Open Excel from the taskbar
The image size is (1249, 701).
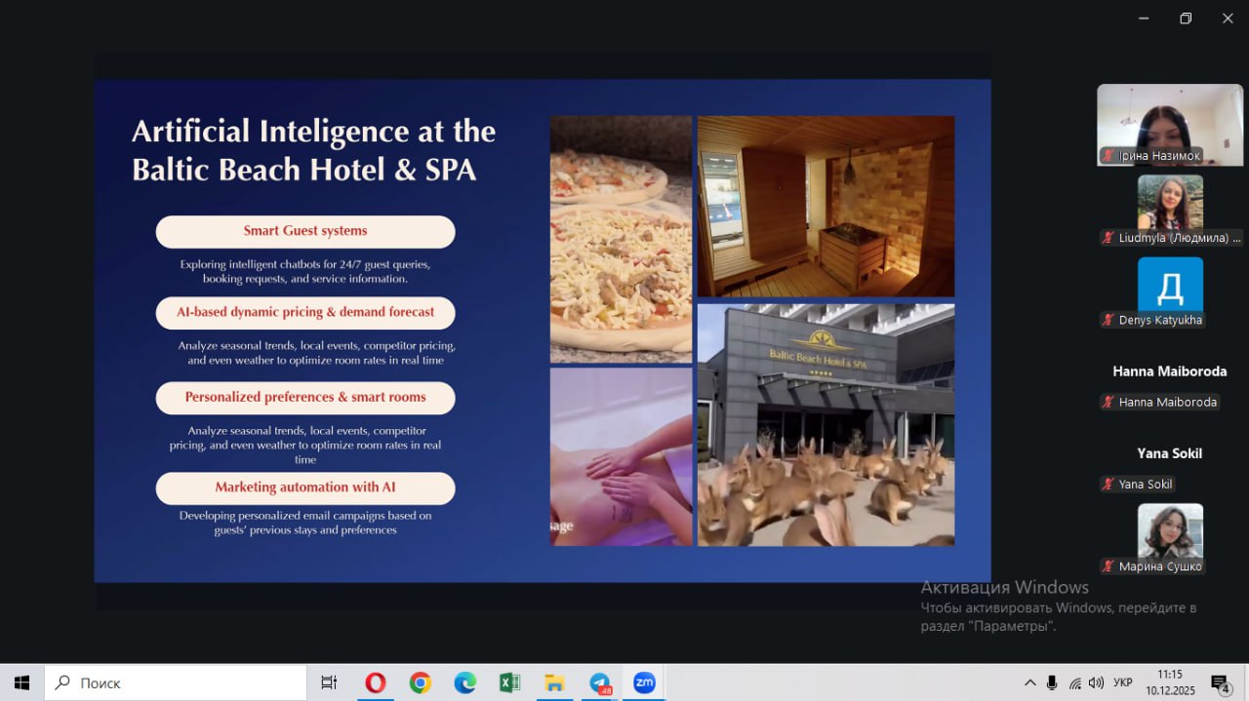[x=509, y=682]
